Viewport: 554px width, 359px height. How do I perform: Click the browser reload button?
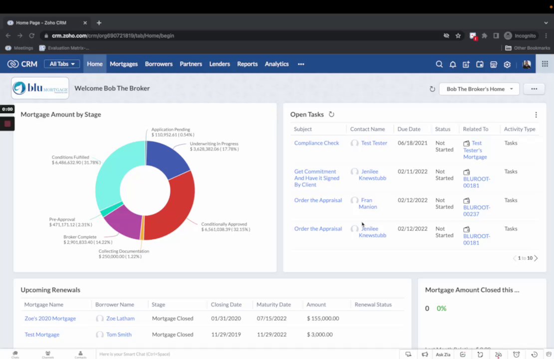(32, 36)
